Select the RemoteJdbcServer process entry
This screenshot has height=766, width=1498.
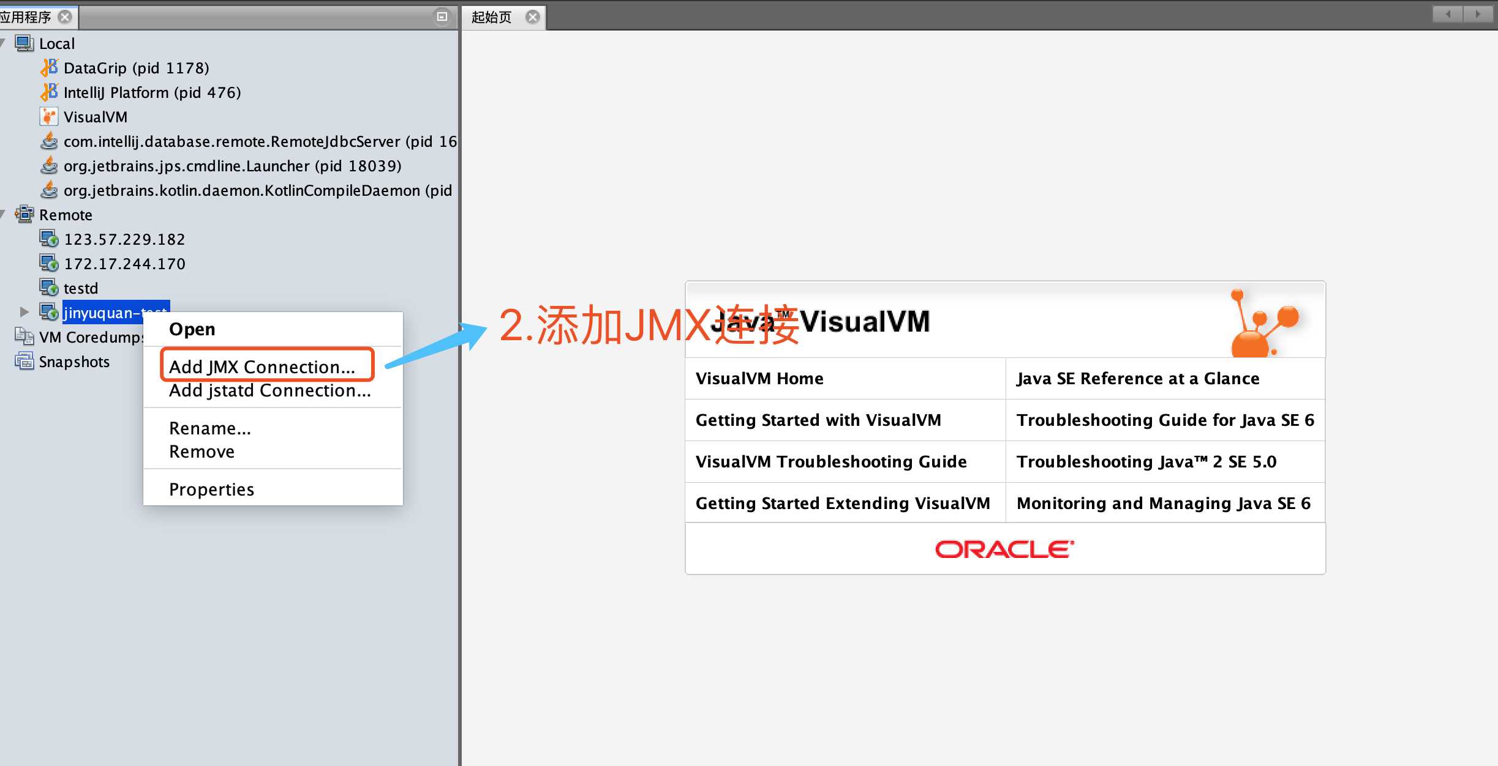click(260, 141)
